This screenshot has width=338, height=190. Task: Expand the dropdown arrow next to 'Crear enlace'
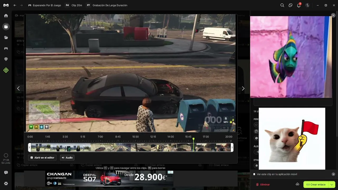[332, 184]
